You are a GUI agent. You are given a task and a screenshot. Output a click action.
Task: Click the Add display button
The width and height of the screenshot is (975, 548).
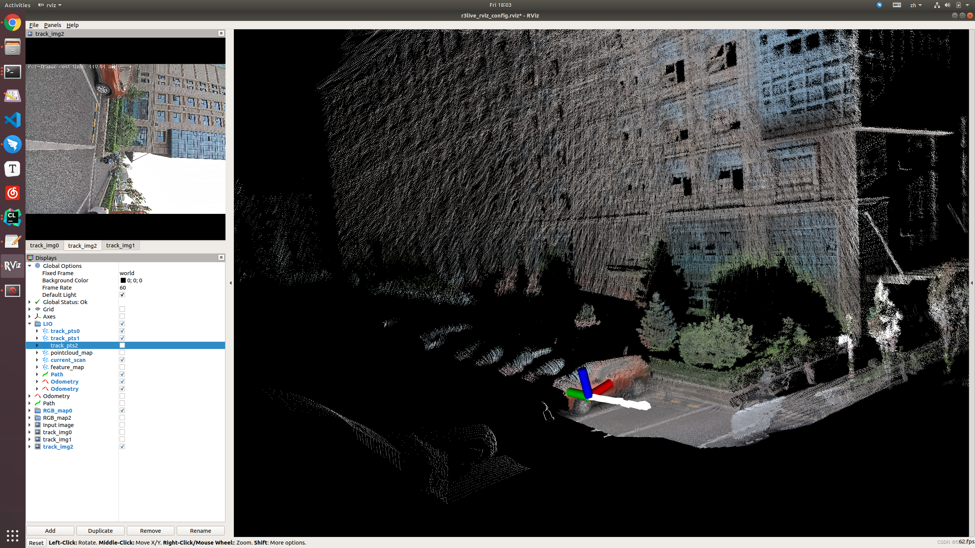tap(50, 530)
